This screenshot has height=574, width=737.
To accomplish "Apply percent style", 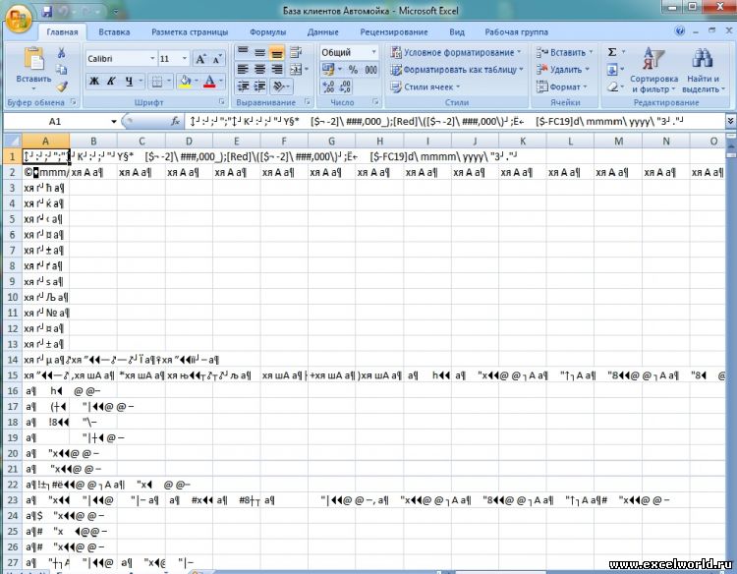I will pos(353,70).
